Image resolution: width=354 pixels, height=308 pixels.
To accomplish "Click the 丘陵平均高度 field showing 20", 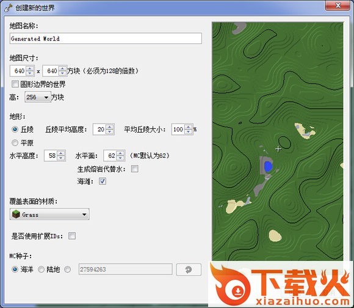I will pos(99,130).
